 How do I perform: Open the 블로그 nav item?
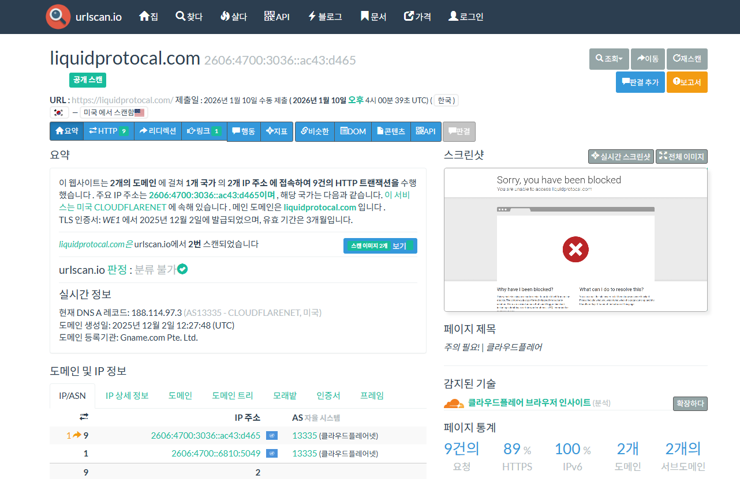(x=325, y=17)
